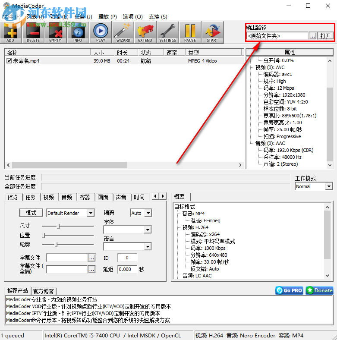Image resolution: width=337 pixels, height=340 pixels.
Task: Click the EMPTY list toolbar icon
Action: click(x=55, y=32)
